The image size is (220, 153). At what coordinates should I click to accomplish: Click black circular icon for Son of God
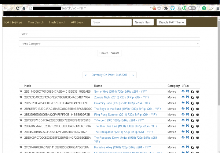coord(193,92)
